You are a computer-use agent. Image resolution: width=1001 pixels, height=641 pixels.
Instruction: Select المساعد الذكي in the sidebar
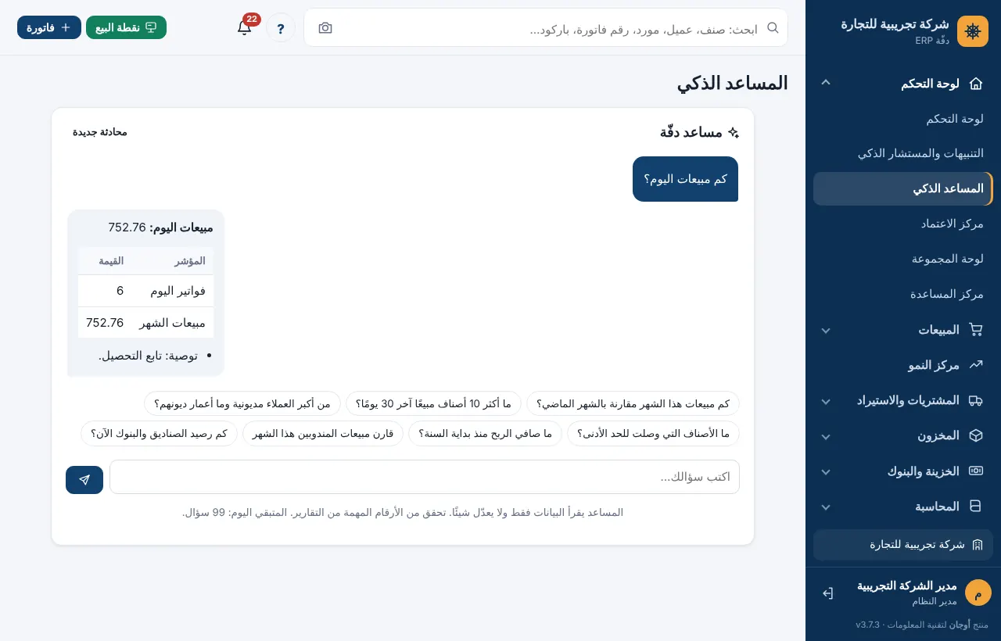[903, 189]
